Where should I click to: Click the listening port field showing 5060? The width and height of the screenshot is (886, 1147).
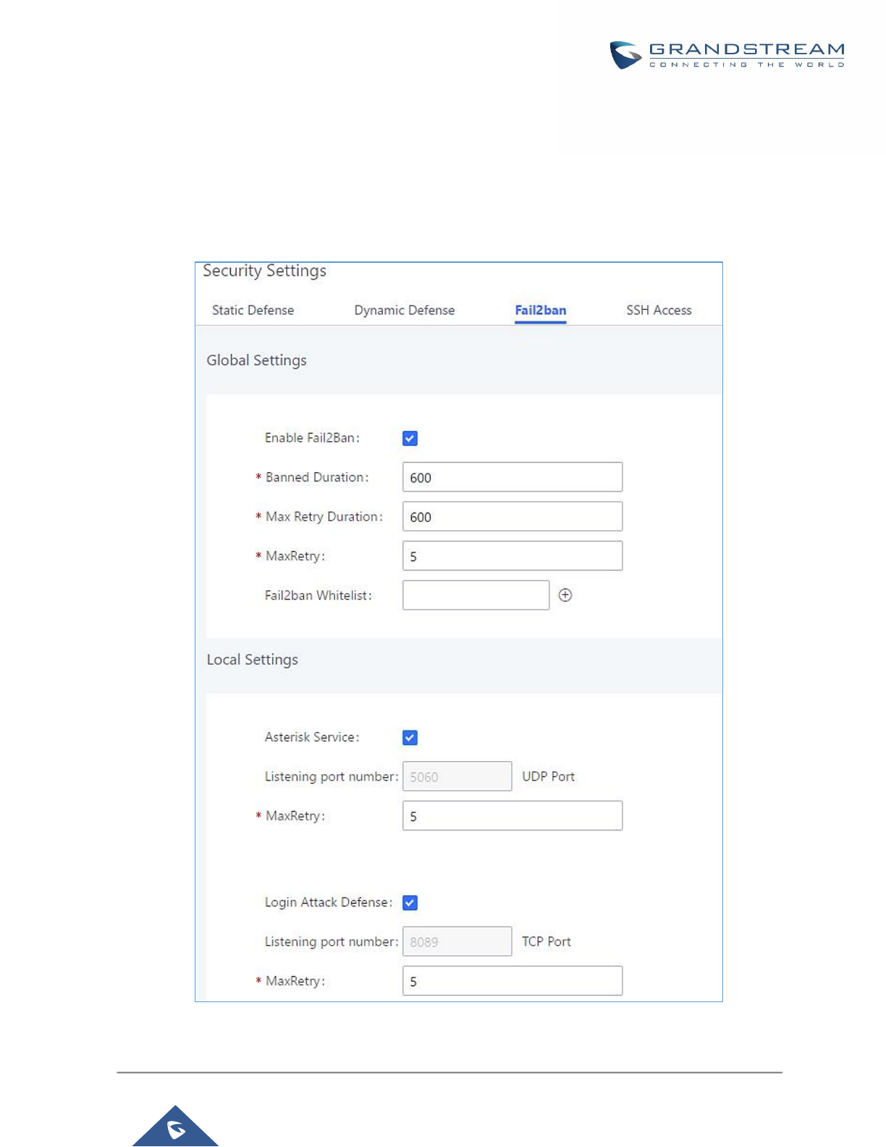tap(457, 776)
